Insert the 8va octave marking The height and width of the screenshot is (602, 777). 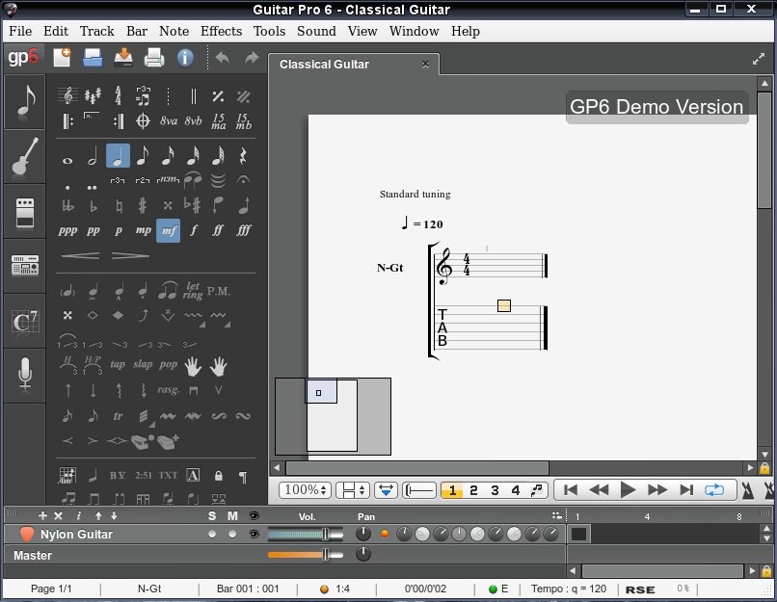coord(169,120)
